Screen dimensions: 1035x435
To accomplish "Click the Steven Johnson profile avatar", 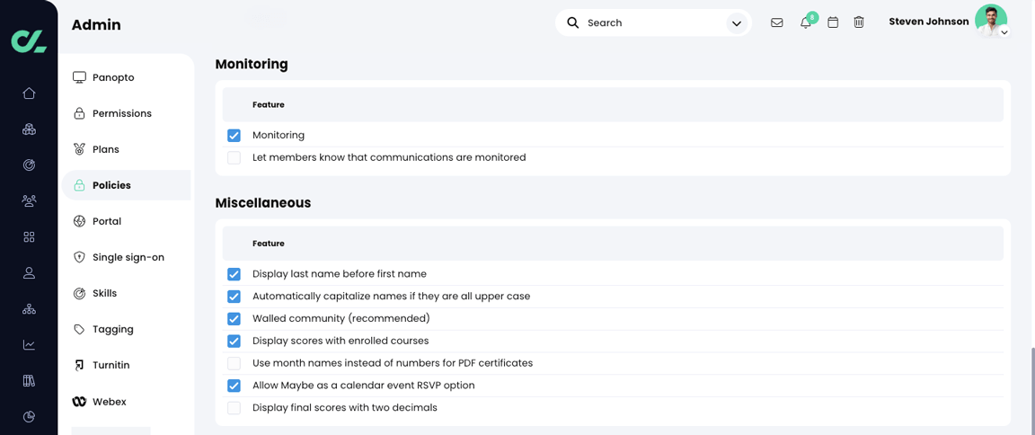I will point(990,22).
